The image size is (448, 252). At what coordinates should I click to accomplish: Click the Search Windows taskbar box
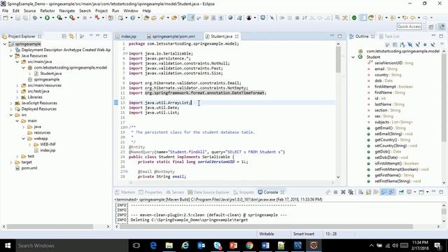click(71, 246)
